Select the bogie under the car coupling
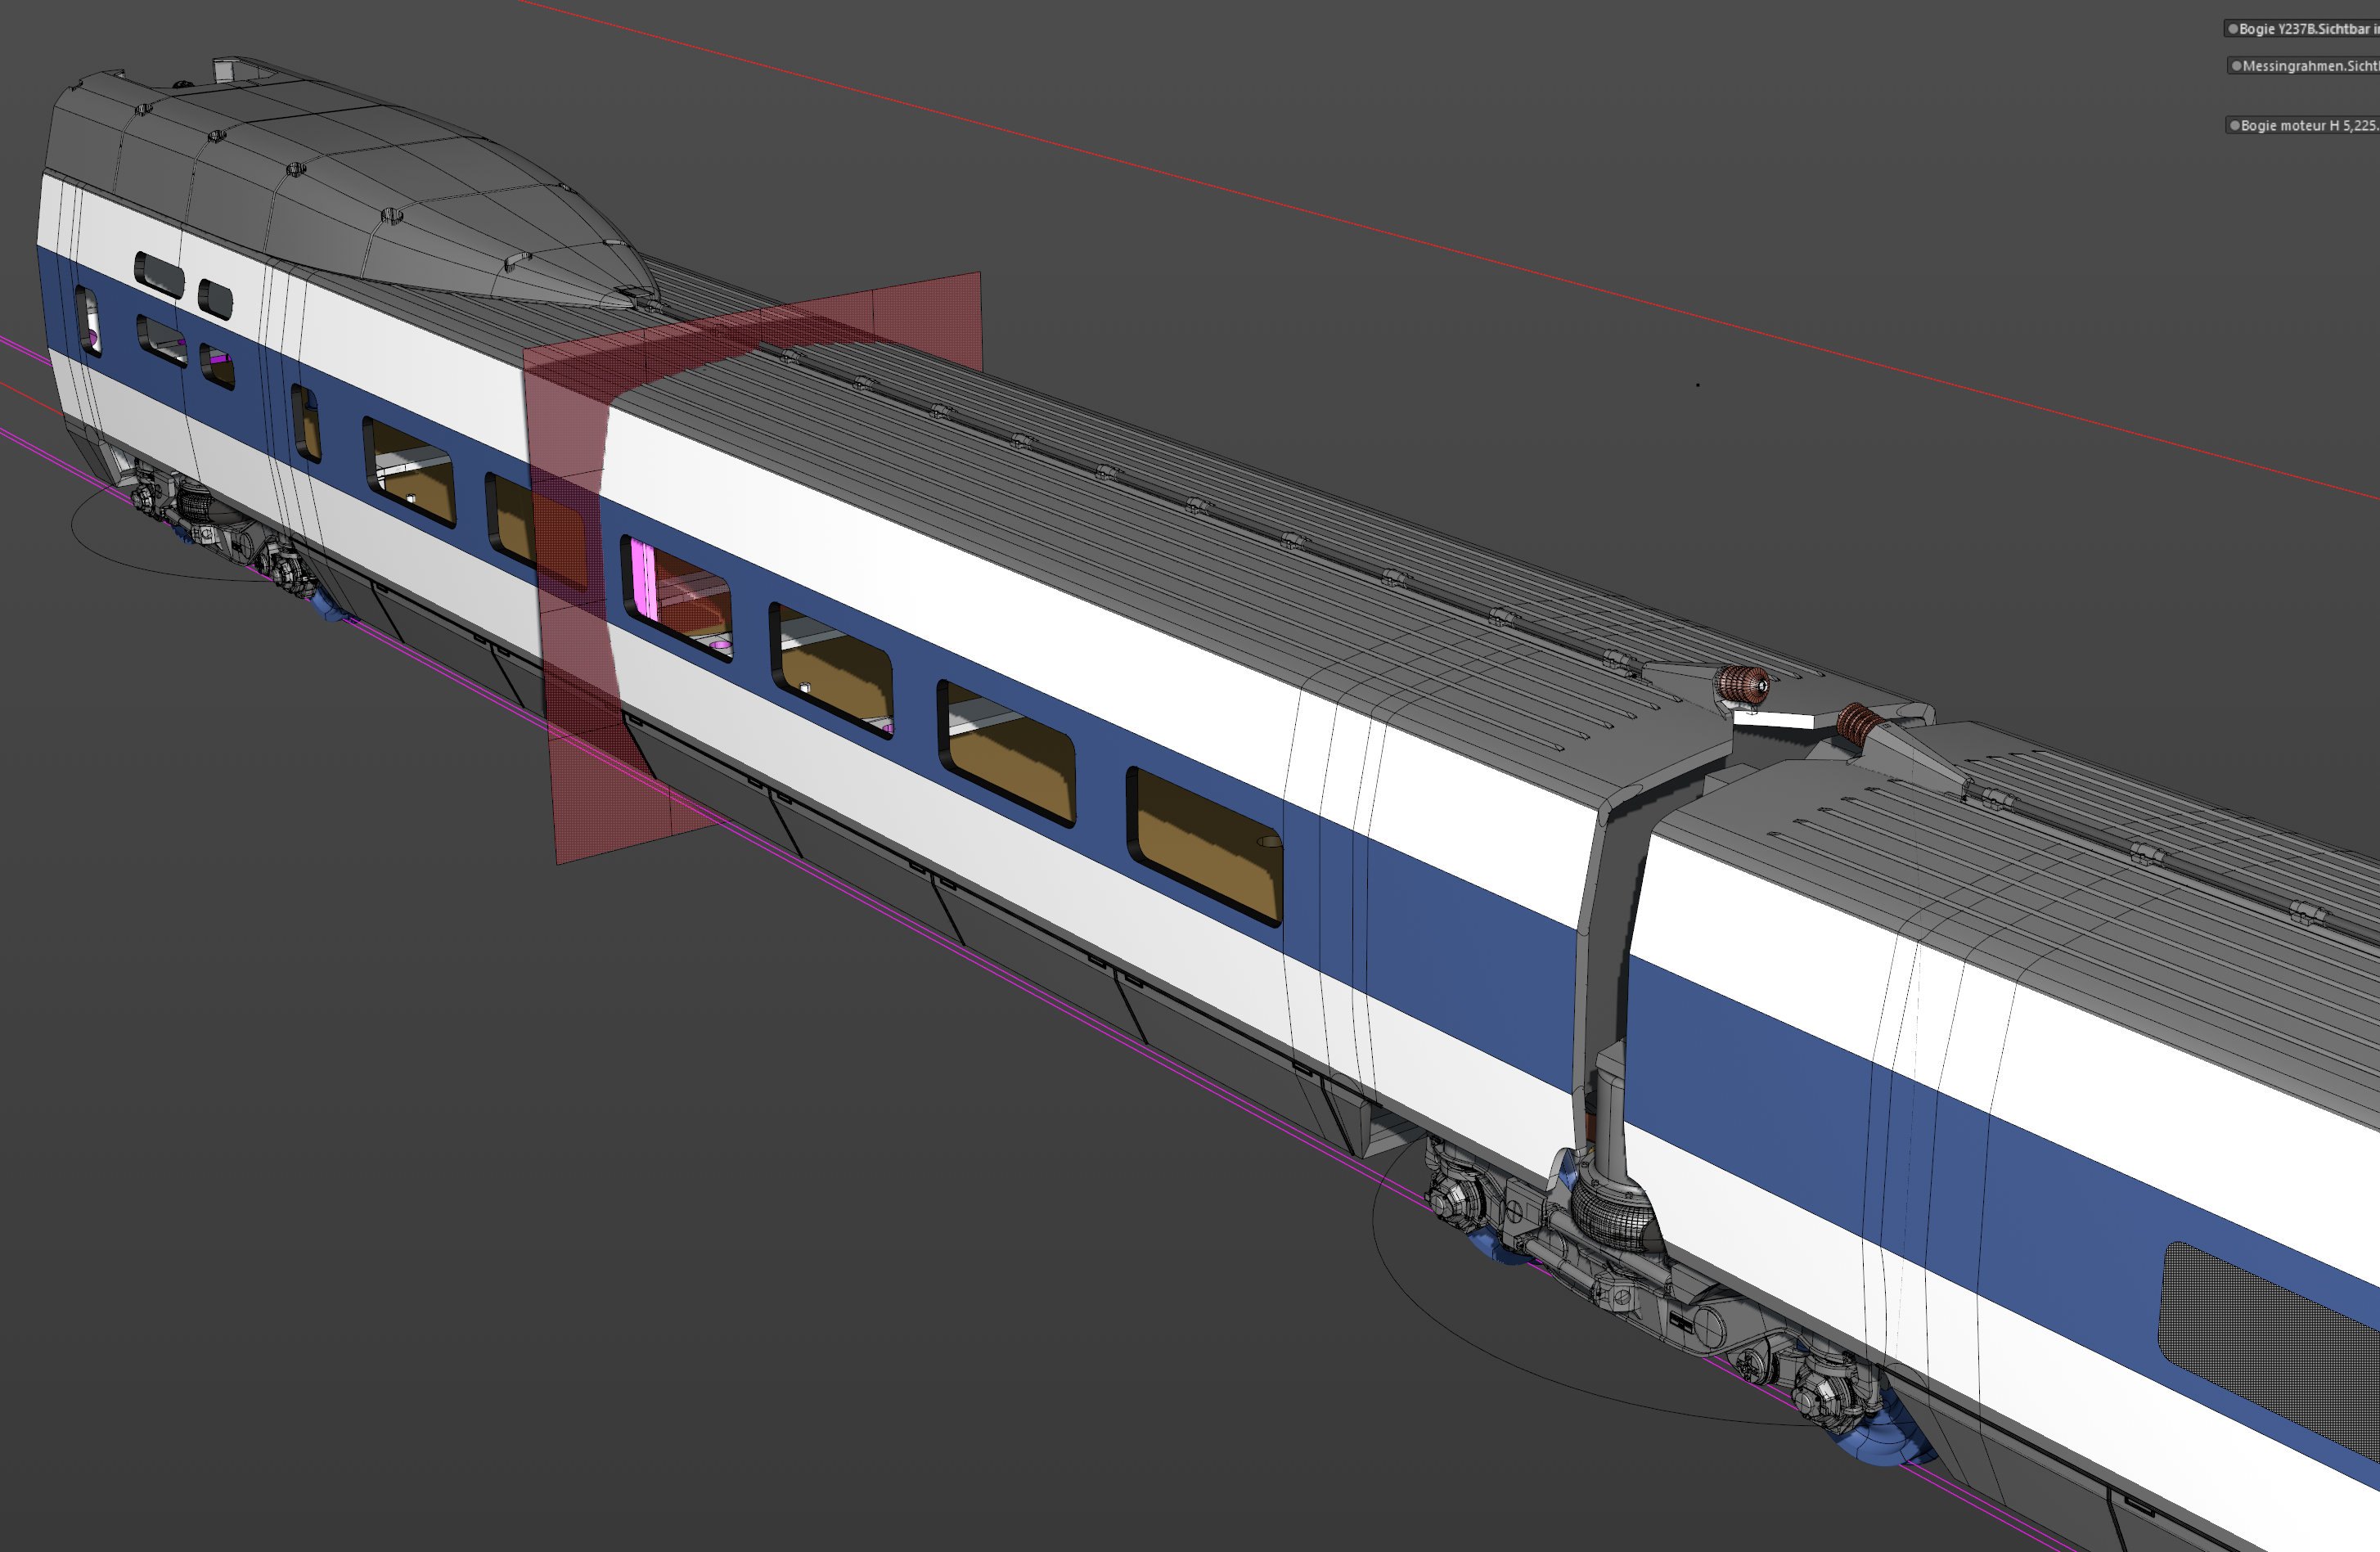2380x1552 pixels. (1650, 1290)
